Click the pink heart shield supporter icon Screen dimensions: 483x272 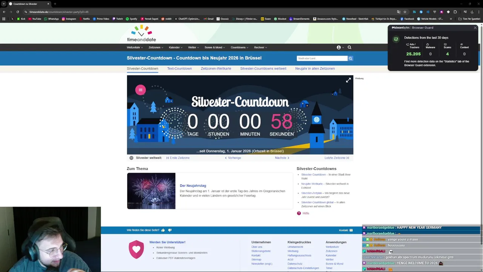pos(136,249)
